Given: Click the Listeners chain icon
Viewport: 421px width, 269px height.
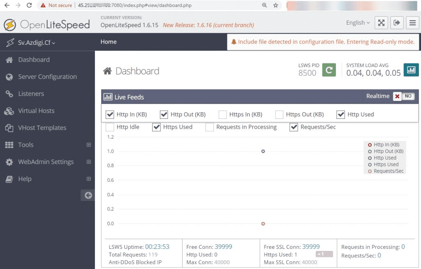Looking at the screenshot, I should point(9,94).
